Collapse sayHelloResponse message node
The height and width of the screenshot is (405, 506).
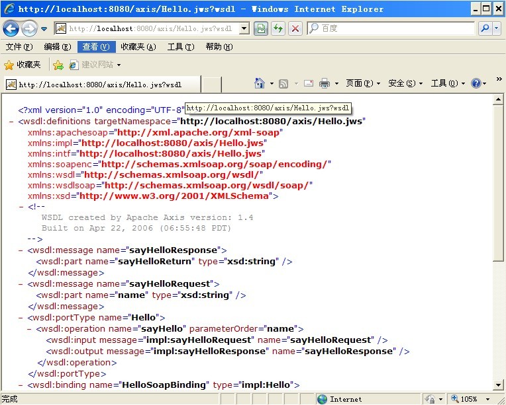pos(21,250)
